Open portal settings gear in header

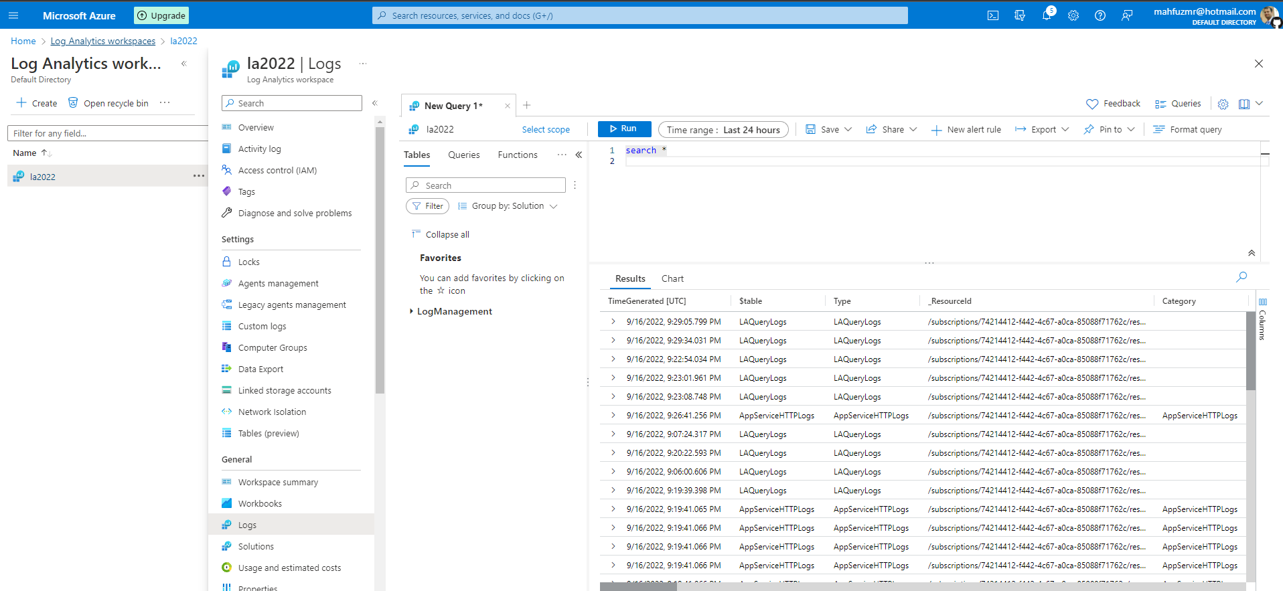click(1073, 15)
